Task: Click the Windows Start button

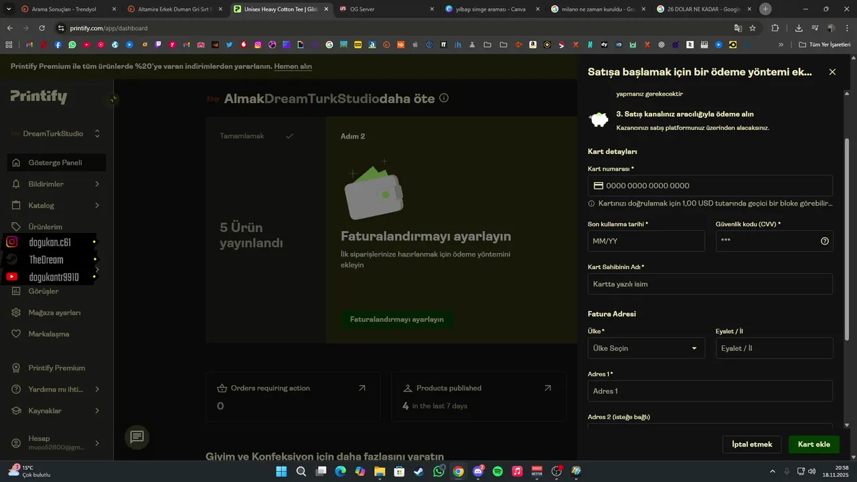Action: [281, 471]
